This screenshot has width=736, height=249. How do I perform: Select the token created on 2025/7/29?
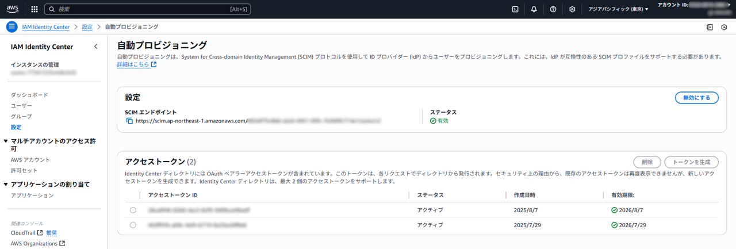[133, 225]
